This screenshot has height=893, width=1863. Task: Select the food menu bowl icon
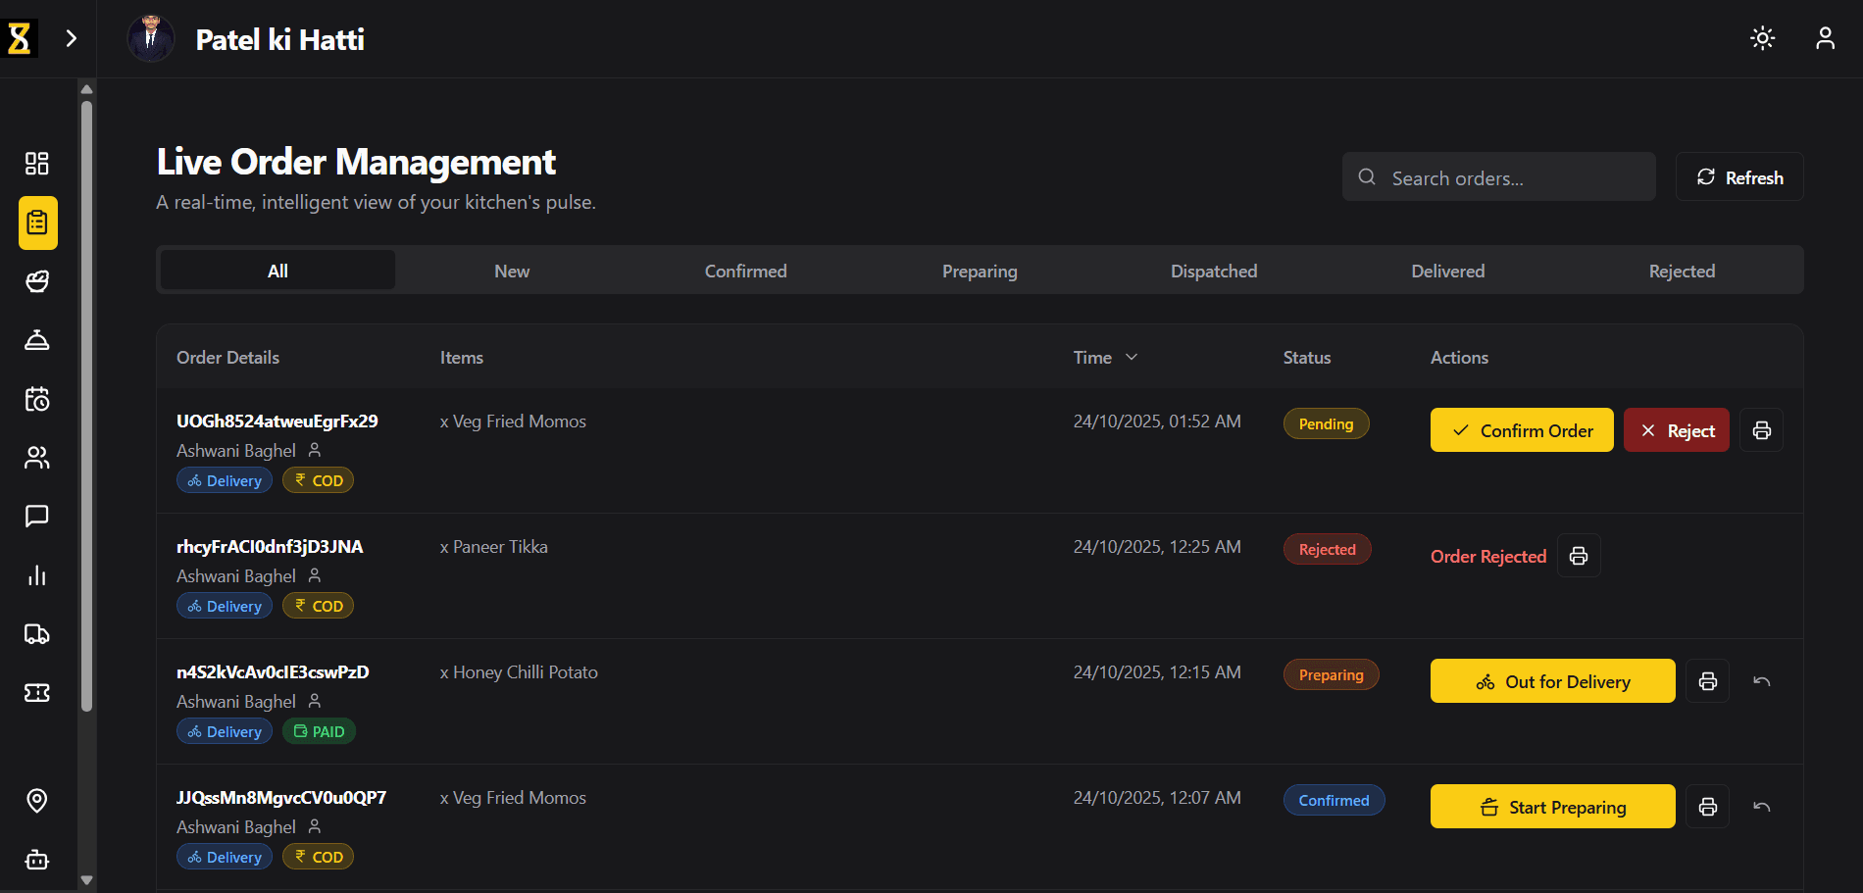(x=36, y=281)
